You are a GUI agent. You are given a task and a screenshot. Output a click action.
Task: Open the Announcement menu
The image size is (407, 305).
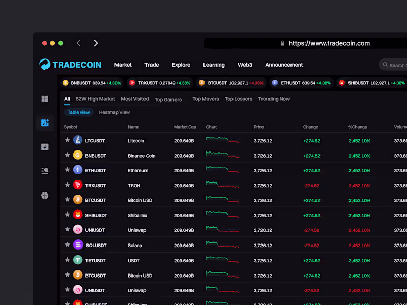point(284,65)
